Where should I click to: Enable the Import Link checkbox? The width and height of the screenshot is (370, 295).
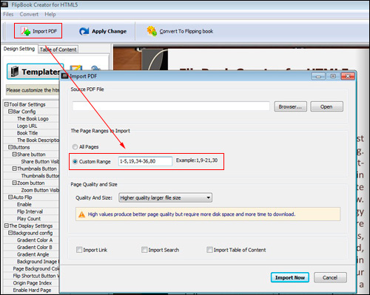point(79,250)
